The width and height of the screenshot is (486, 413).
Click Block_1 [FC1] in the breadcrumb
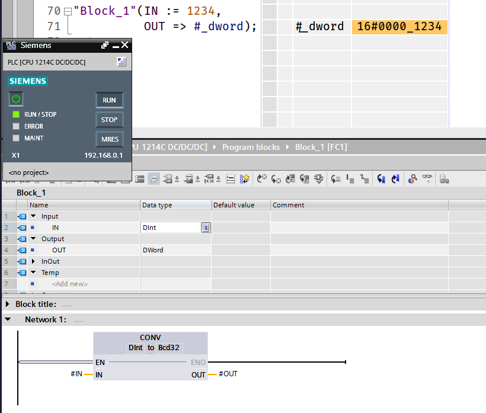pyautogui.click(x=321, y=147)
